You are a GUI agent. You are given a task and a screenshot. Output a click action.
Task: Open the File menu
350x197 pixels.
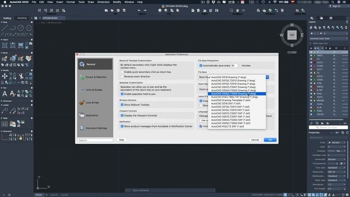coord(34,2)
